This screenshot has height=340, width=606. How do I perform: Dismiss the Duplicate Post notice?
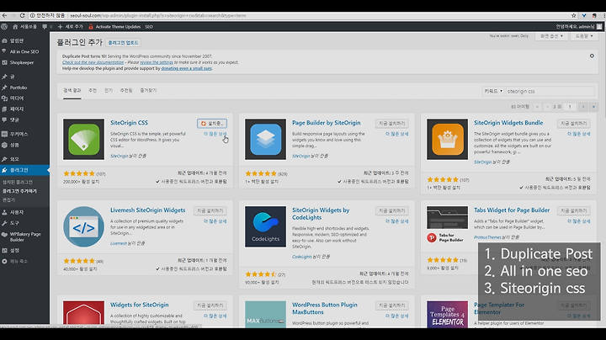(x=592, y=56)
